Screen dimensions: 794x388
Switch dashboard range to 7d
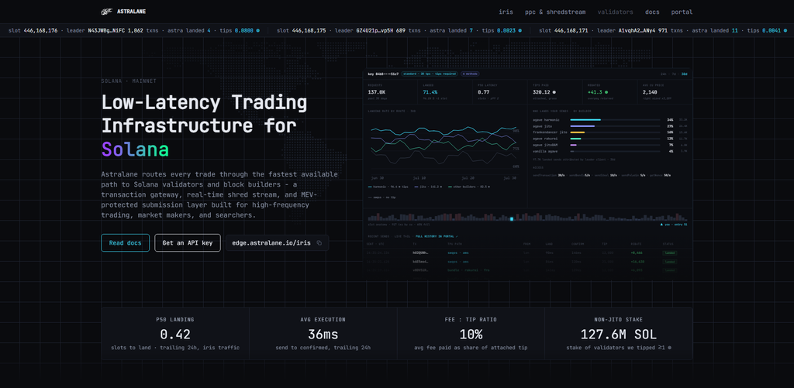pyautogui.click(x=674, y=74)
